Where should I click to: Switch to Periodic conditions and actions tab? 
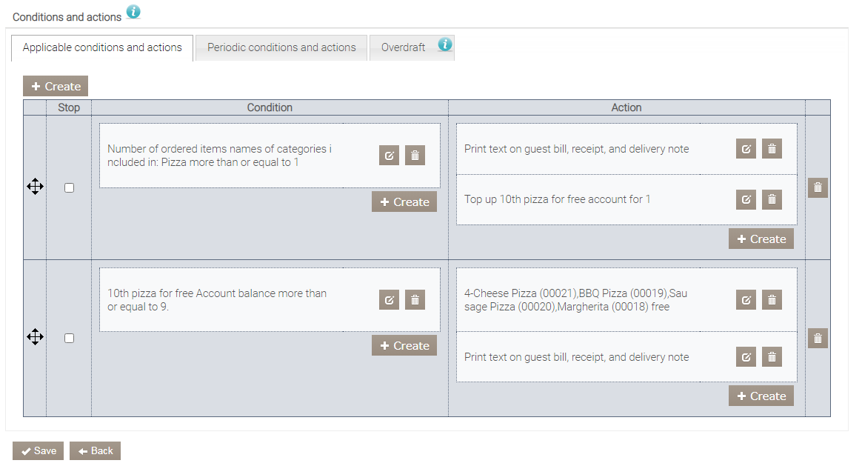pyautogui.click(x=281, y=48)
